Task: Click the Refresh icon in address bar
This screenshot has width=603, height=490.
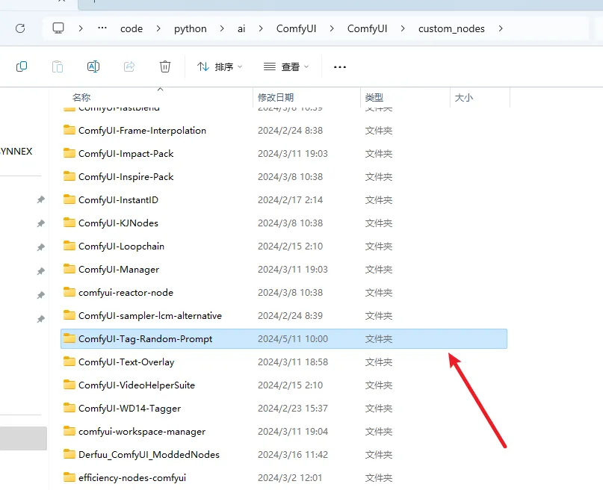Action: point(20,28)
